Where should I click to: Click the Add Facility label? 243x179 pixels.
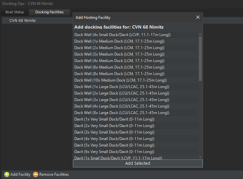pos(20,174)
